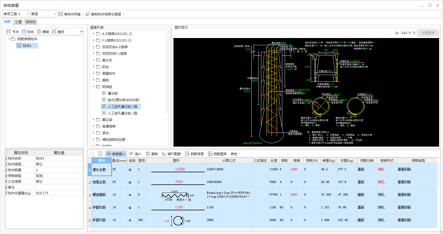Image resolution: width=443 pixels, height=234 pixels.
Task: Open 钢筋信息 rebar info
Action: pos(194,154)
